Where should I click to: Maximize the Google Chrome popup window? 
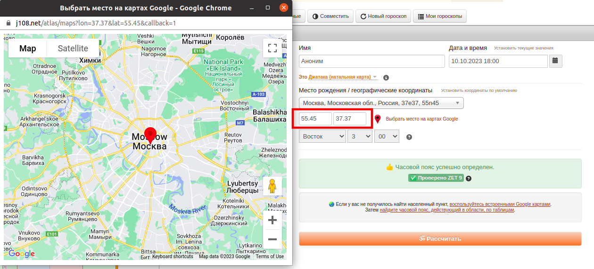tap(268, 8)
